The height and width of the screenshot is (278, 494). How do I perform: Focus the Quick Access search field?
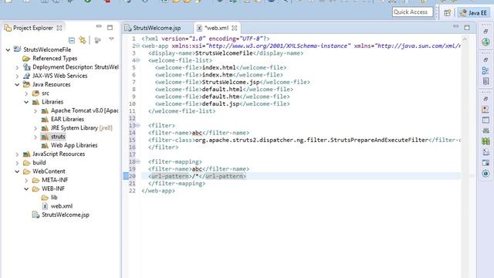click(x=412, y=12)
